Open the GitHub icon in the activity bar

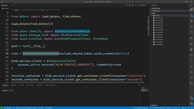click(x=191, y=49)
